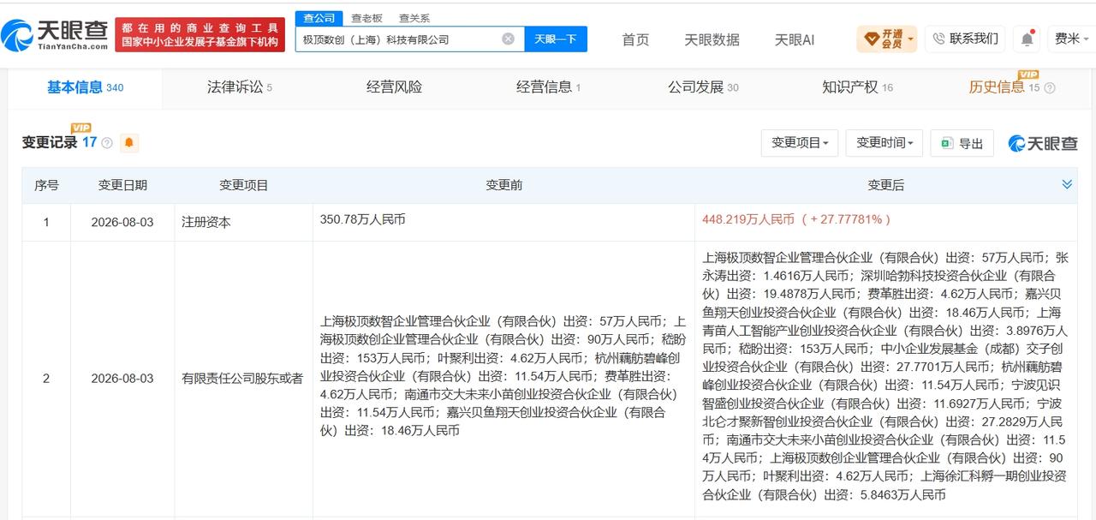
Task: Click the TianYanCha logo at top left
Action: pyautogui.click(x=55, y=35)
